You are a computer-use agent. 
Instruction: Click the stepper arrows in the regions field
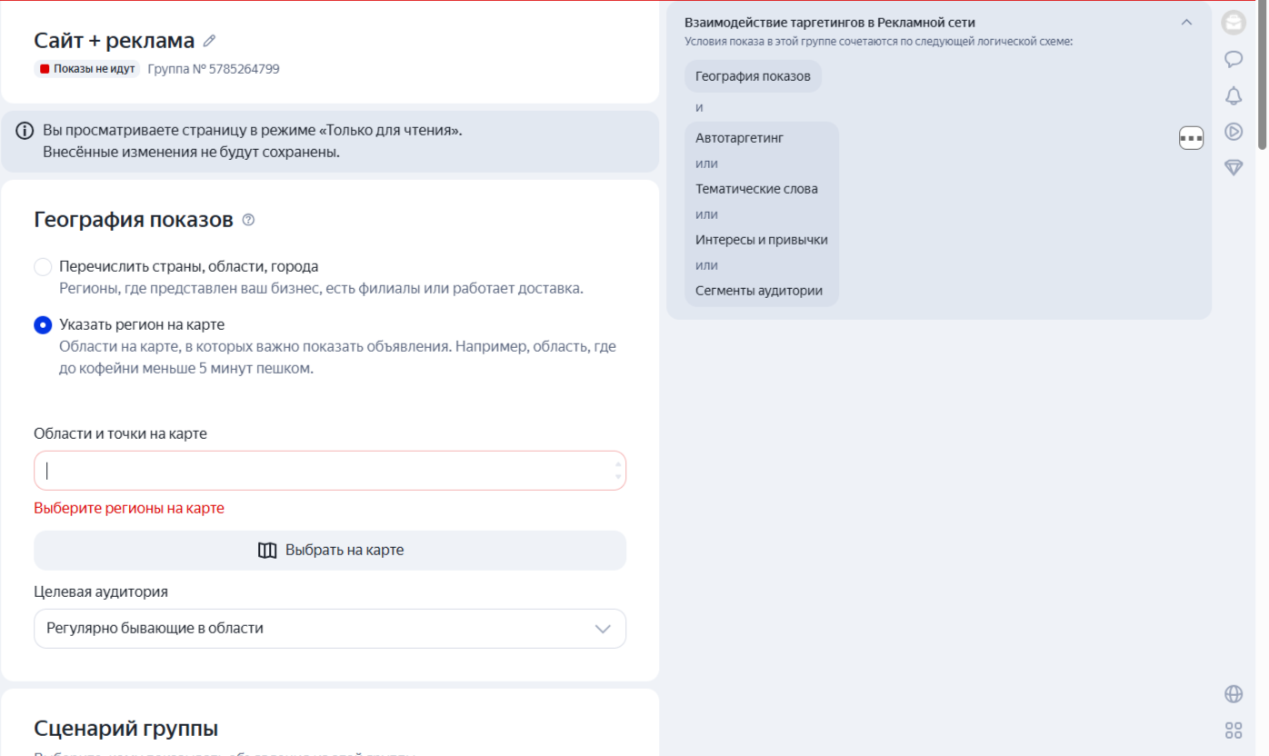click(x=618, y=471)
